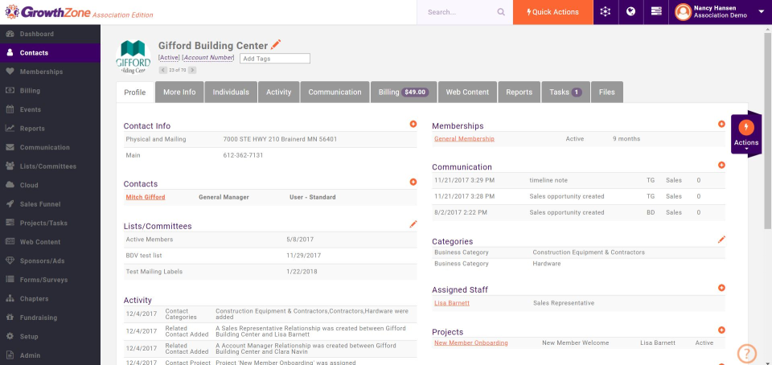The height and width of the screenshot is (365, 772).
Task: Select the 'timeline note' communication entry
Action: (x=578, y=181)
